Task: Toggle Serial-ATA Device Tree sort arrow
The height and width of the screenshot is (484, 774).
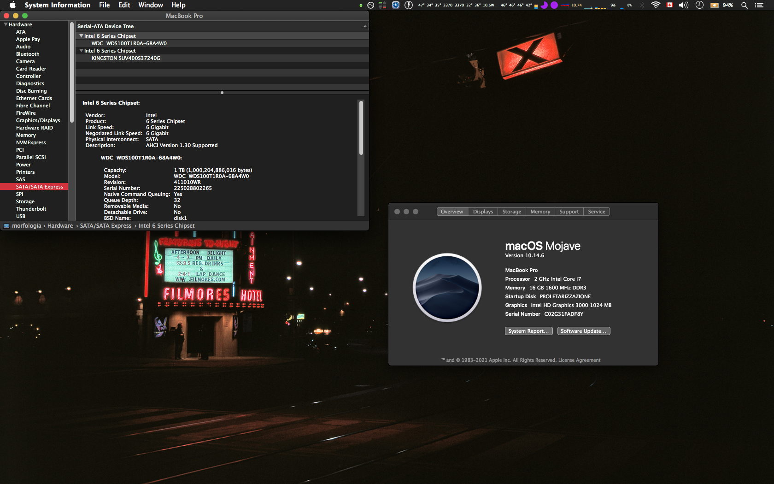Action: click(365, 26)
